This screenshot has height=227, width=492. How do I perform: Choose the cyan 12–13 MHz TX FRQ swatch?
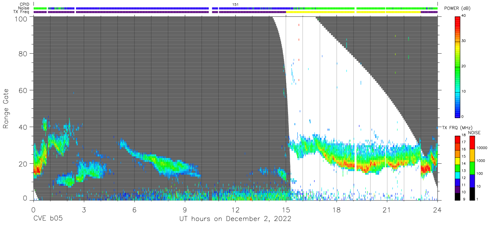[457, 175]
